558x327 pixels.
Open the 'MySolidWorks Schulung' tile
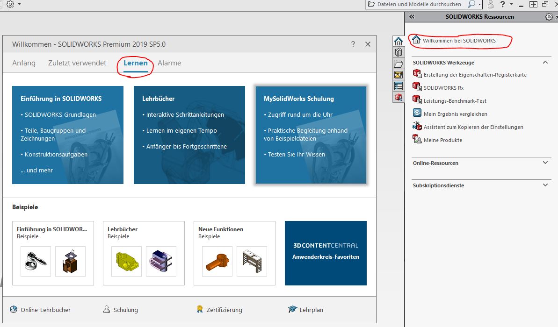click(311, 135)
